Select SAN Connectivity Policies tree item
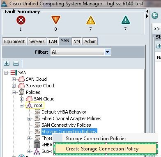The height and width of the screenshot is (157, 161). click(66, 125)
